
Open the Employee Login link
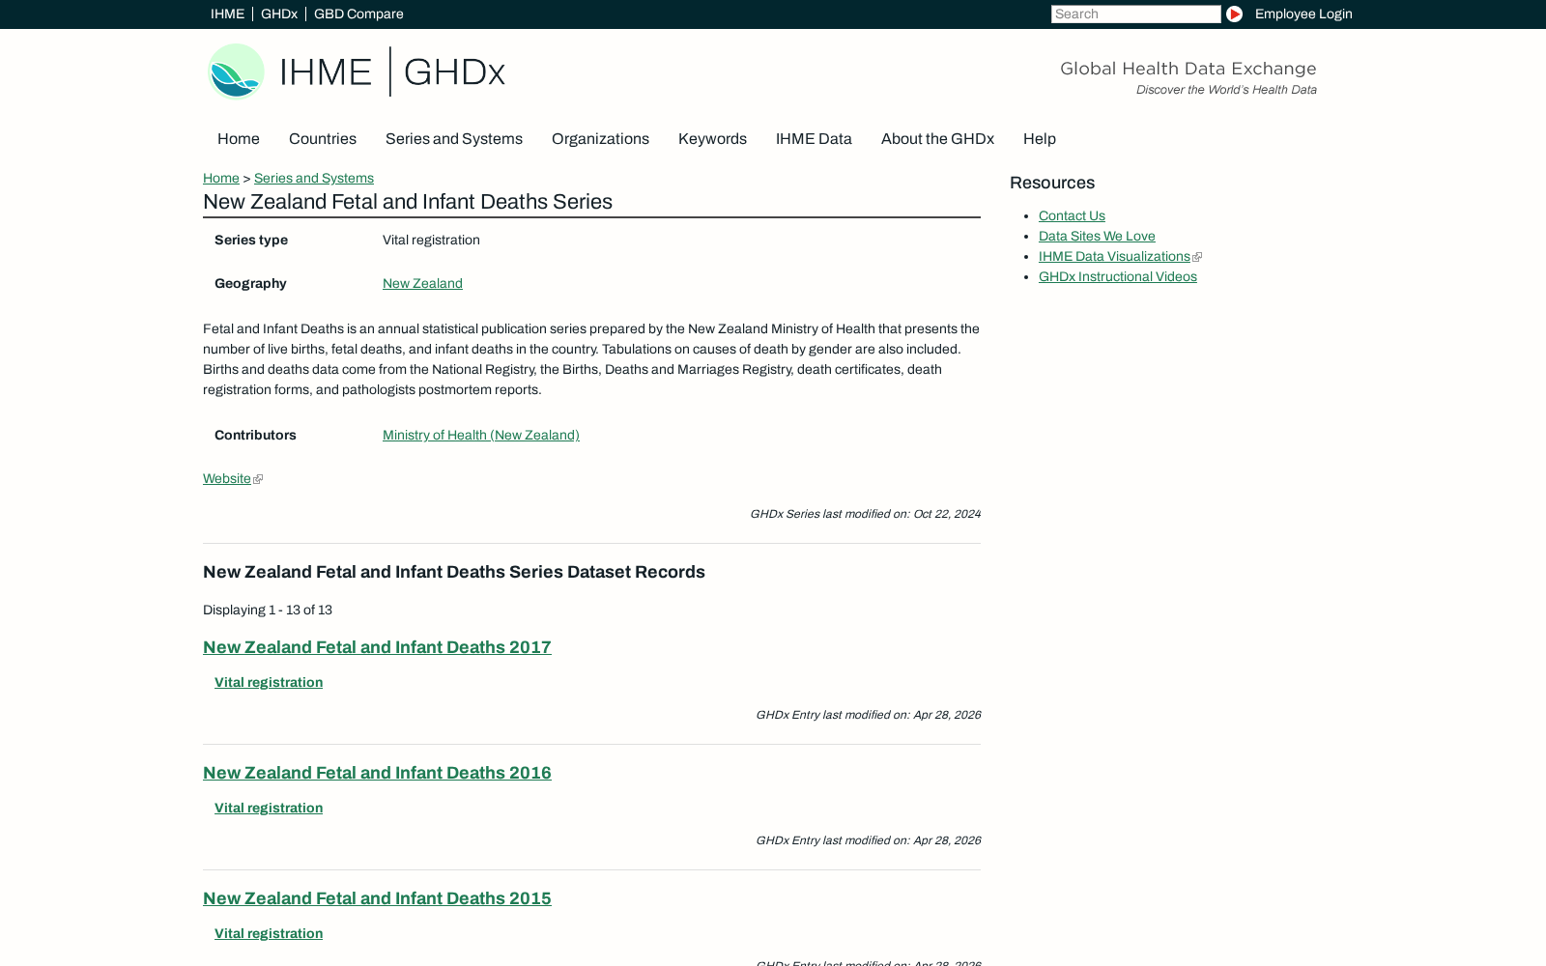(x=1303, y=14)
